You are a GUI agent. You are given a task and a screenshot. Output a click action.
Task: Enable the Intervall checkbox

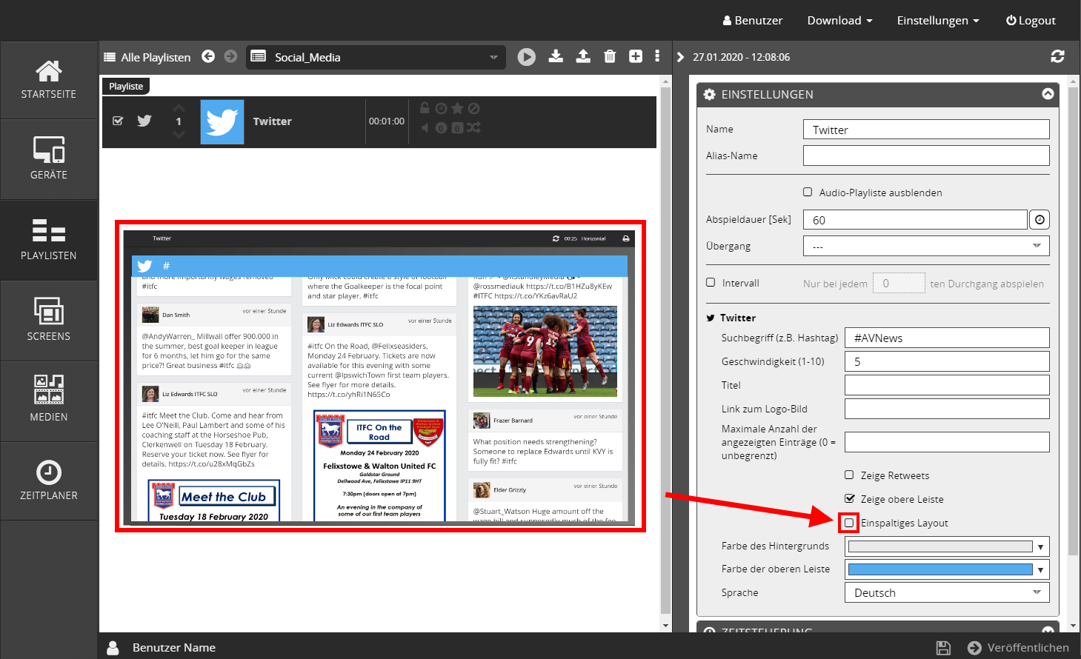click(x=711, y=282)
